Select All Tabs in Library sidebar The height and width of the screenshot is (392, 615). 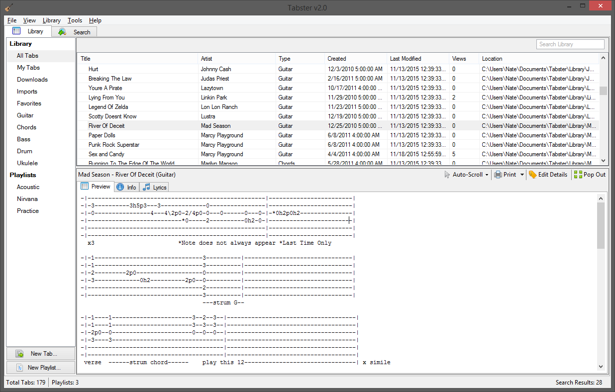[41, 56]
